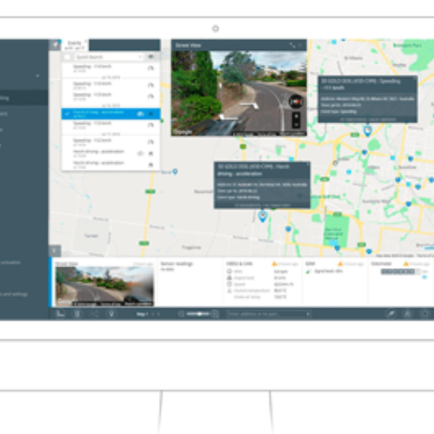Click the last icon in the bottom toolbar
The image size is (434, 434).
pos(424,313)
